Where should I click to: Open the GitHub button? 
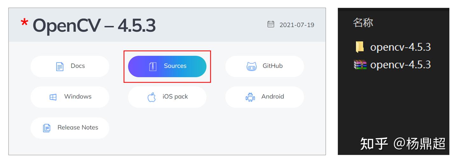point(265,66)
